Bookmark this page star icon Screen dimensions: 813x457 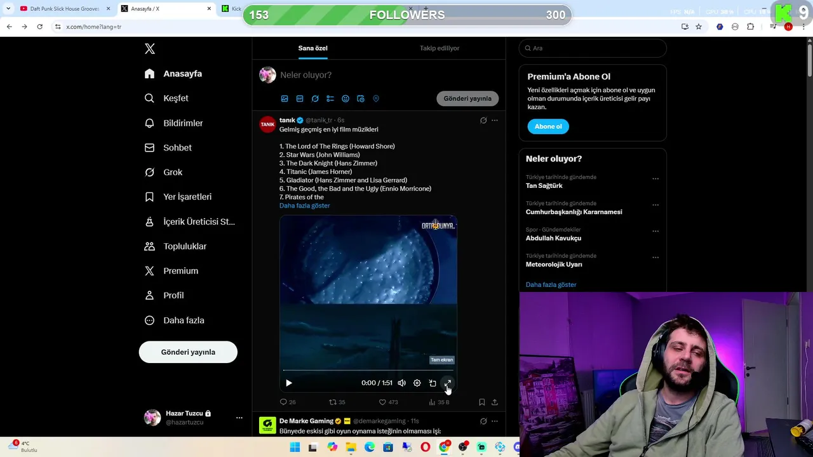699,27
